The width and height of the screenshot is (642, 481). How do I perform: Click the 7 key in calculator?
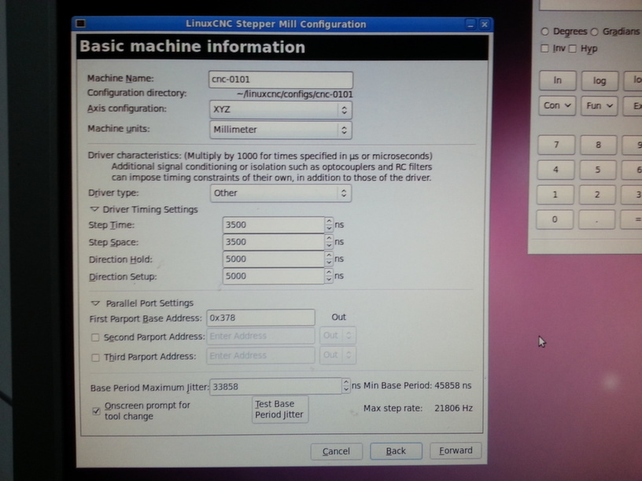556,145
